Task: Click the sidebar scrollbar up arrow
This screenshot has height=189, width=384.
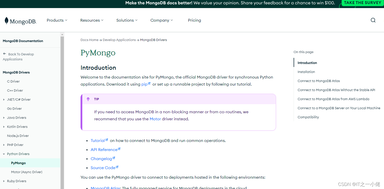Action: pos(62,34)
